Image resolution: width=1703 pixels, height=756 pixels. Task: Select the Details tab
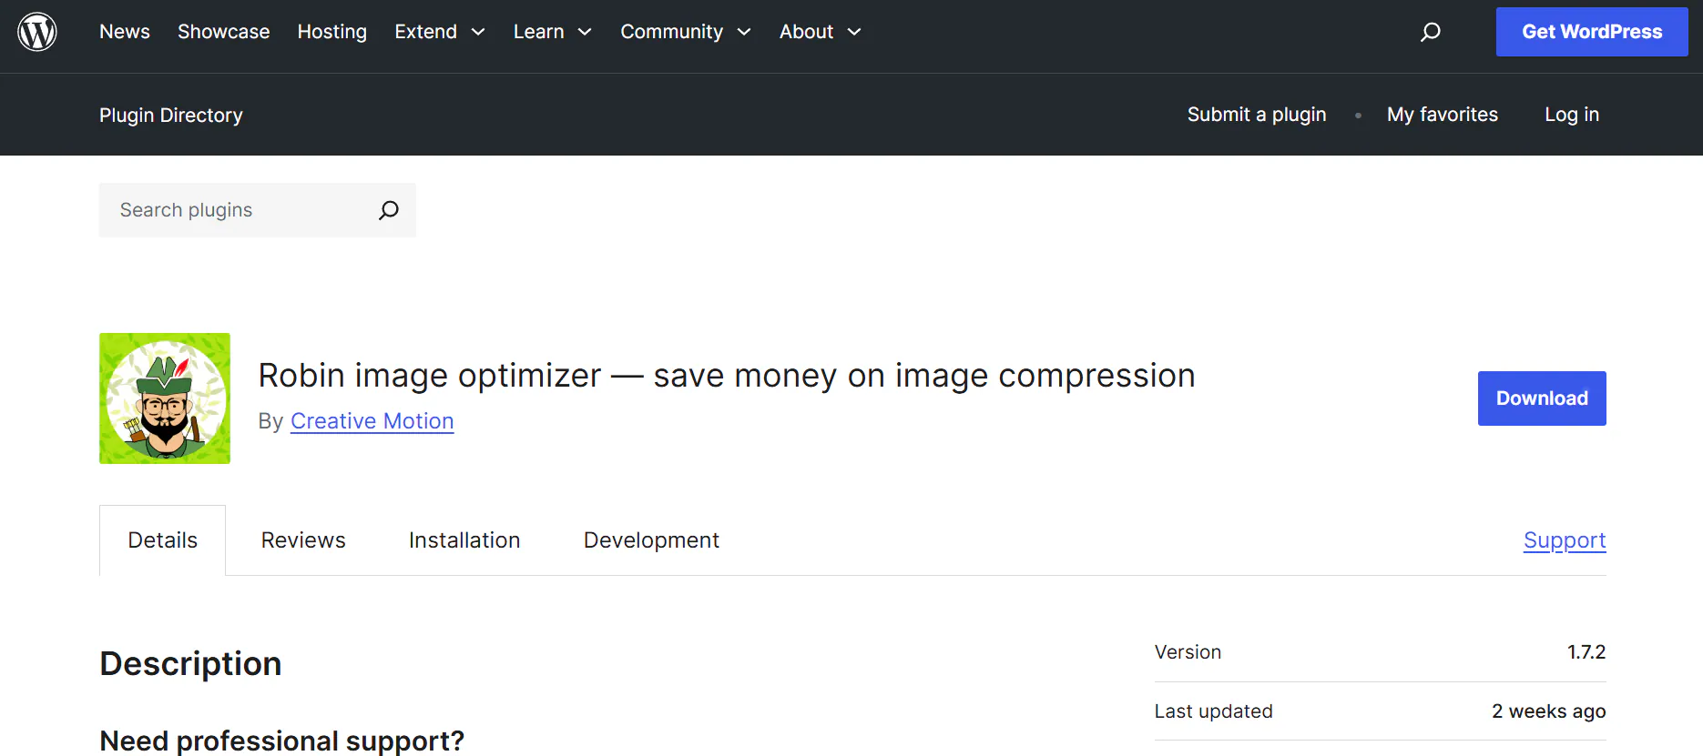[x=163, y=540]
